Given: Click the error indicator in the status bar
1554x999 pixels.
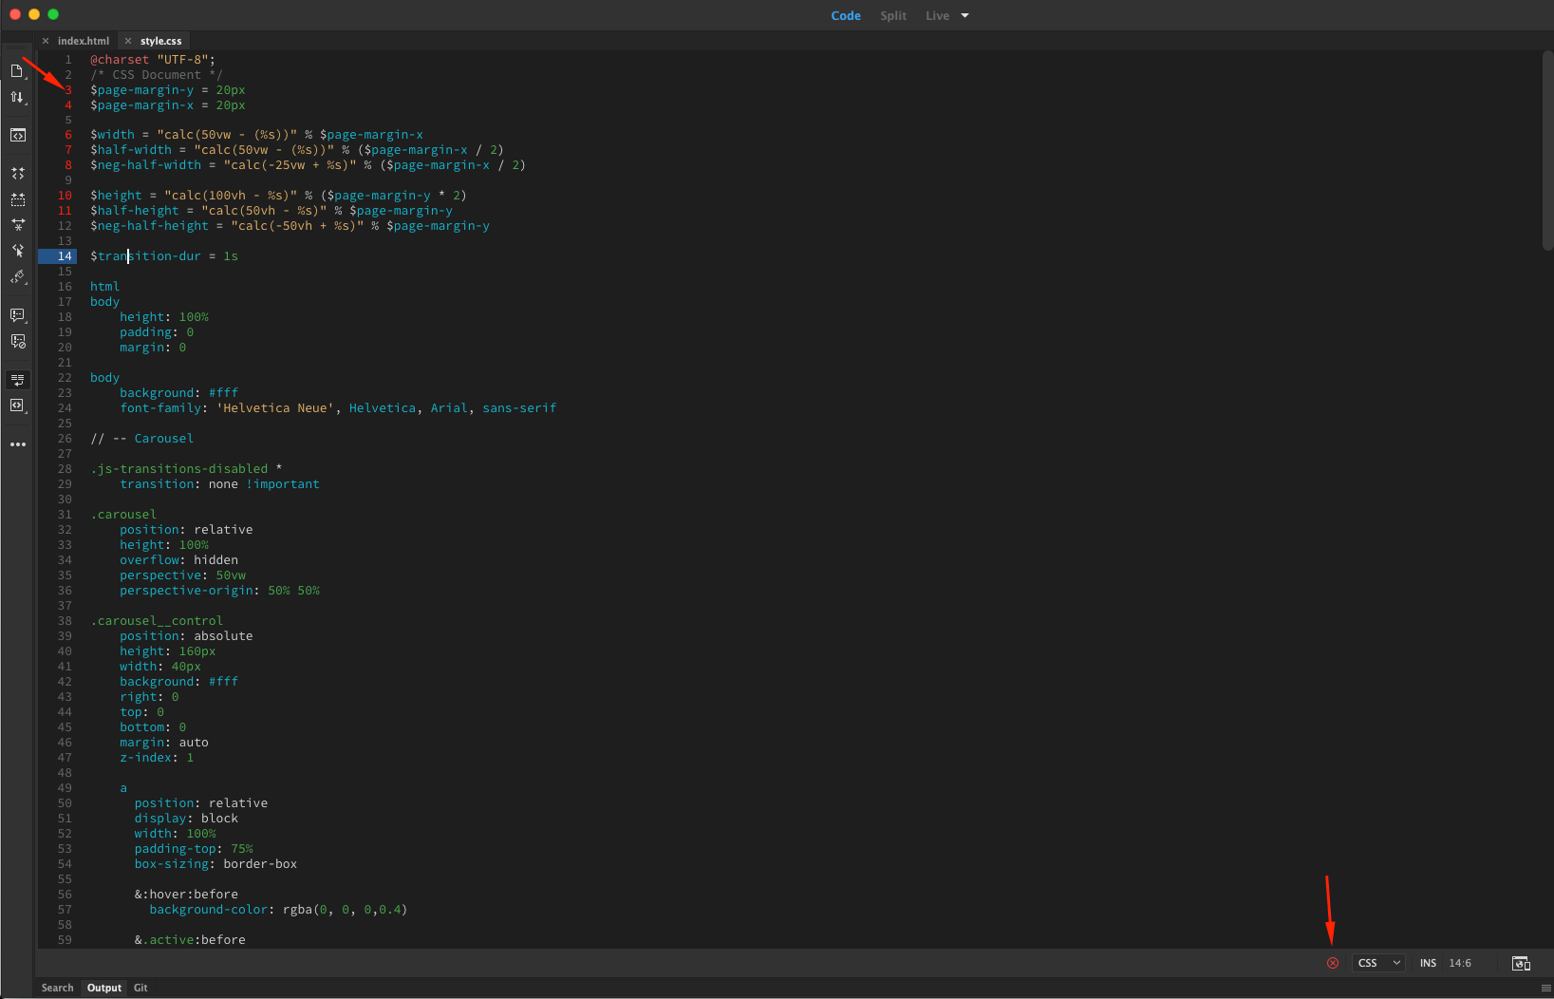Looking at the screenshot, I should point(1332,962).
